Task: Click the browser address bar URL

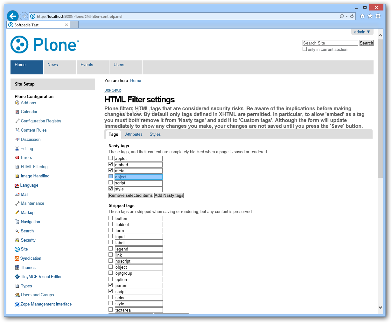Action: 80,17
